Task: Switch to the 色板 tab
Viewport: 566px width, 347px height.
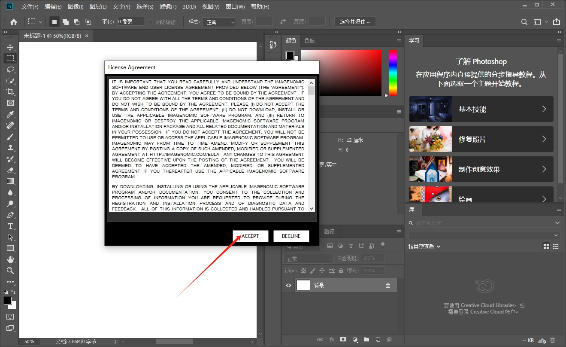Action: [309, 40]
